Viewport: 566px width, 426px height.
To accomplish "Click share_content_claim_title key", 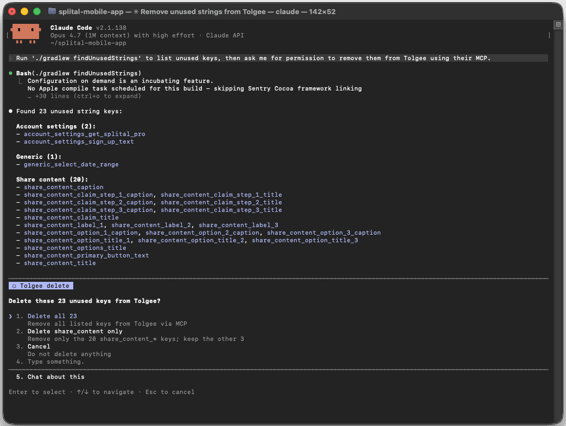I will [71, 217].
